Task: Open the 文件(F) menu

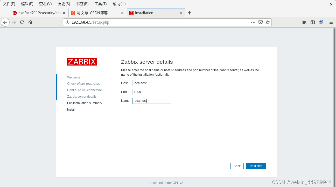Action: coord(9,4)
